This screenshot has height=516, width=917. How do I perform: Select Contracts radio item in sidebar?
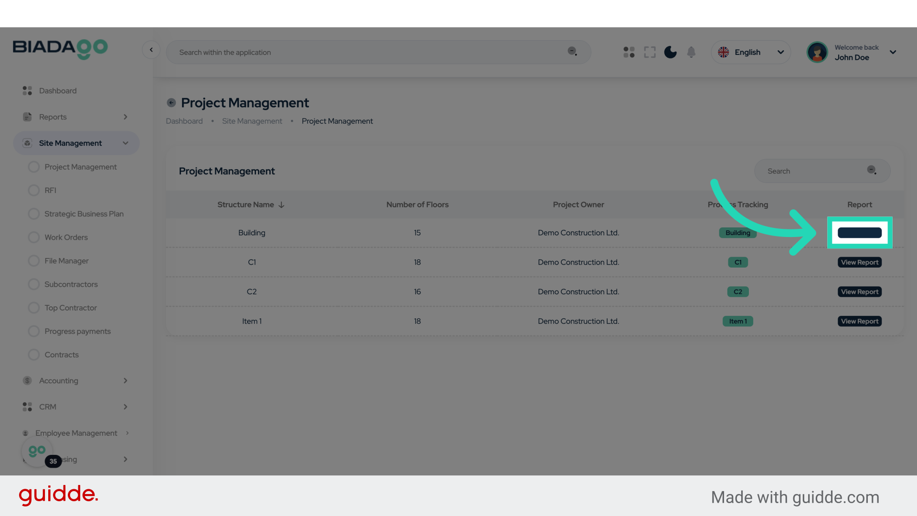coord(34,355)
